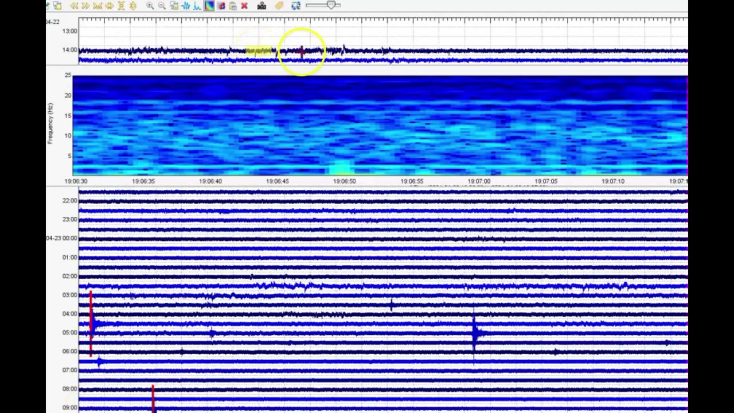The image size is (734, 413).
Task: Click the yellow highlighted segment on 14:00 trace
Action: (x=260, y=52)
